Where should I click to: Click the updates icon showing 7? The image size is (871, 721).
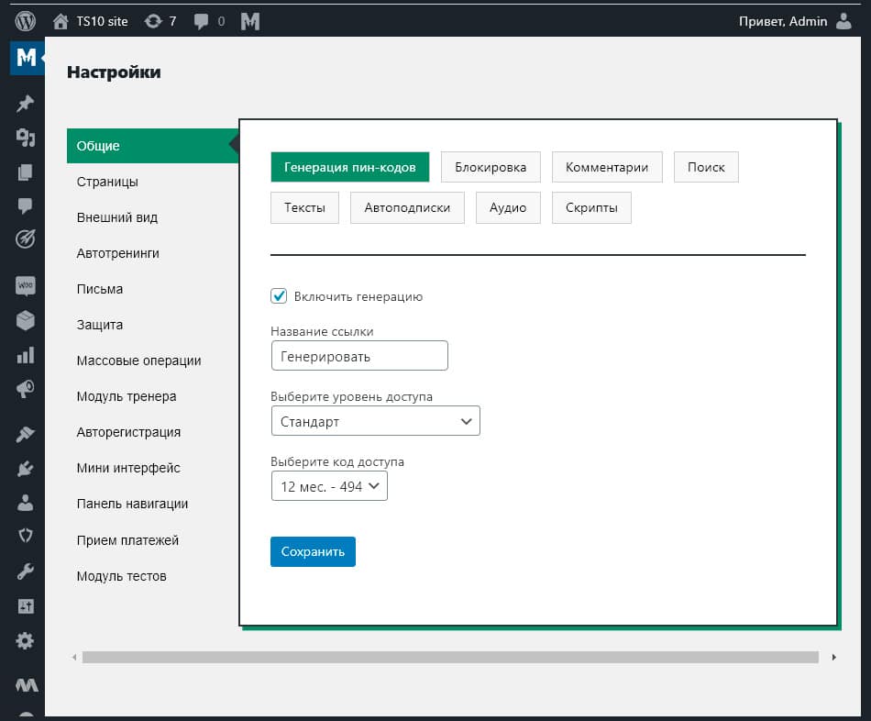tap(160, 20)
